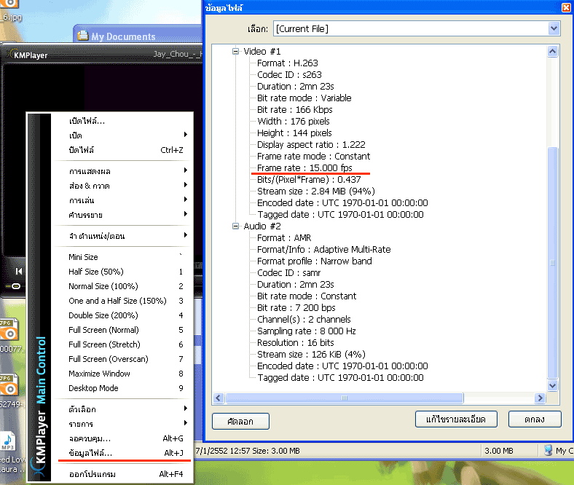The image size is (574, 485).
Task: Click the KMPlayer logo in the title bar
Action: [9, 55]
